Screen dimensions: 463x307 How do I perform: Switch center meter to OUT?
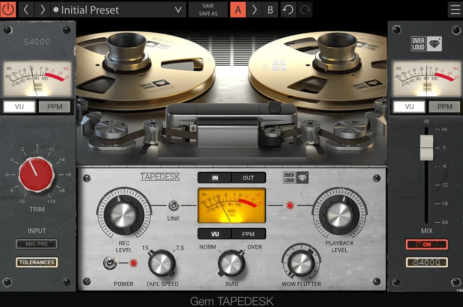[x=248, y=178]
